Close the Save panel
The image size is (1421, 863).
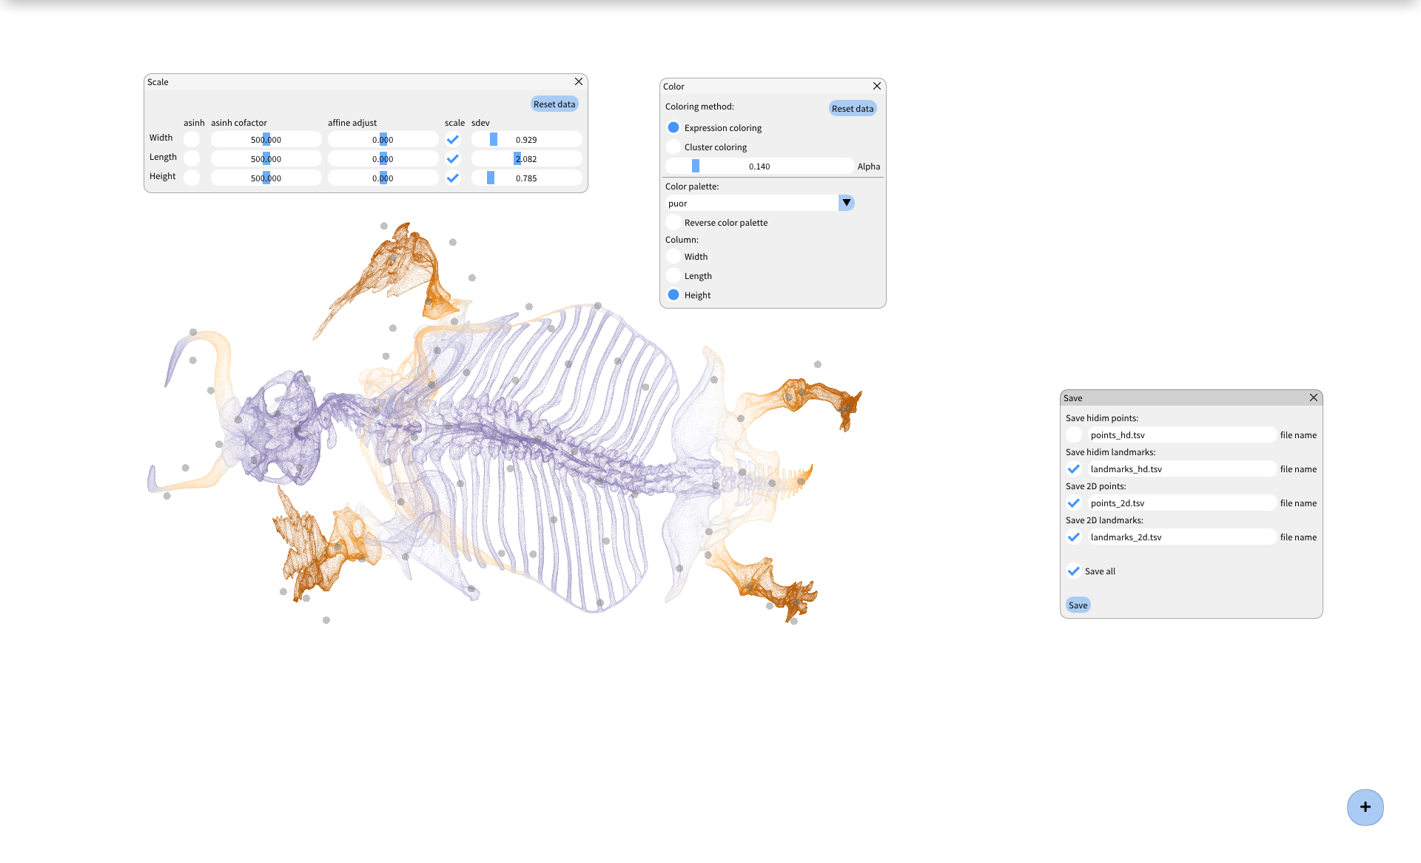point(1314,397)
